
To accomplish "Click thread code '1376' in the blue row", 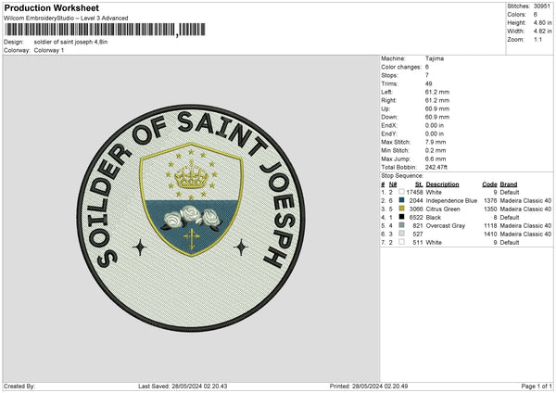I will [x=490, y=201].
